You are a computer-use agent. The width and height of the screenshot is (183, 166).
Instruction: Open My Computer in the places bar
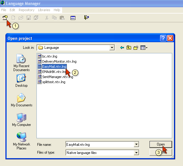point(21,120)
